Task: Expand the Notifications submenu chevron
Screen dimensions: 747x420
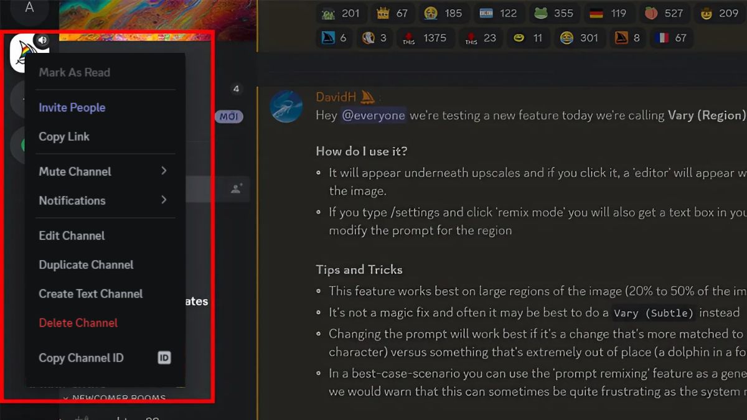Action: point(164,200)
